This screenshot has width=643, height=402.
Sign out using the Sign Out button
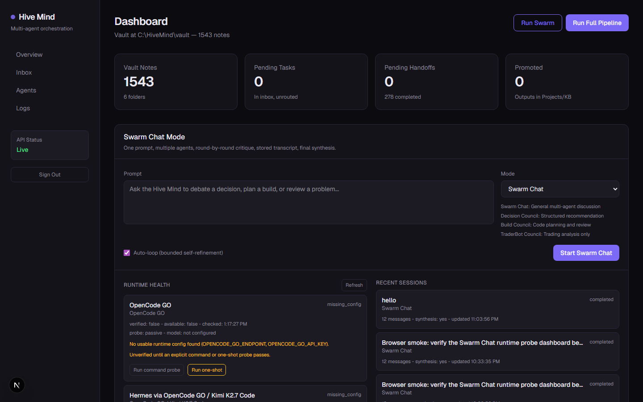pyautogui.click(x=50, y=175)
